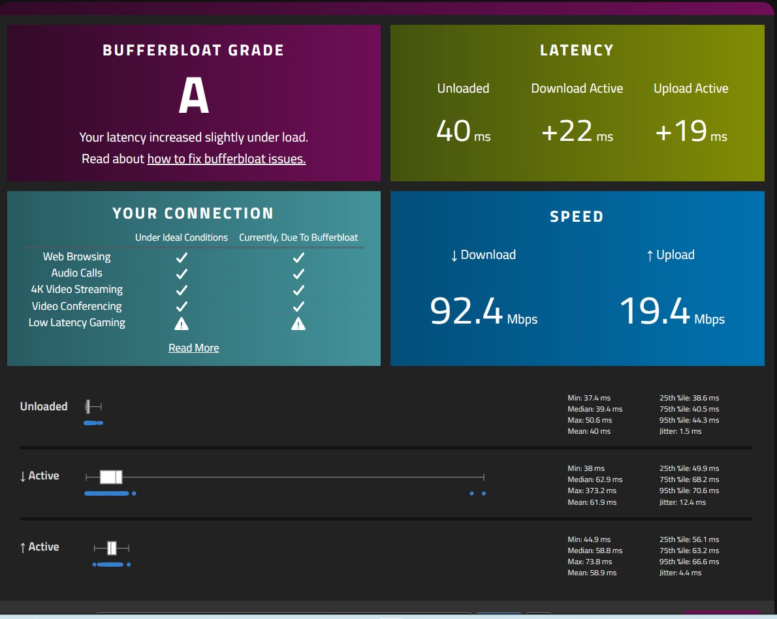
Task: Click the Under Ideal Conditions column header
Action: (182, 237)
